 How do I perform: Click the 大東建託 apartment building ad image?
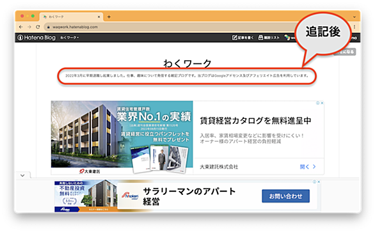(x=122, y=137)
